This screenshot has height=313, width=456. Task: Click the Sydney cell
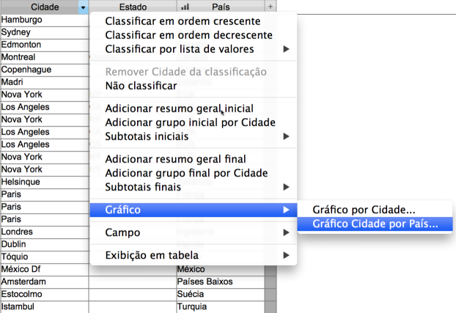(45, 32)
